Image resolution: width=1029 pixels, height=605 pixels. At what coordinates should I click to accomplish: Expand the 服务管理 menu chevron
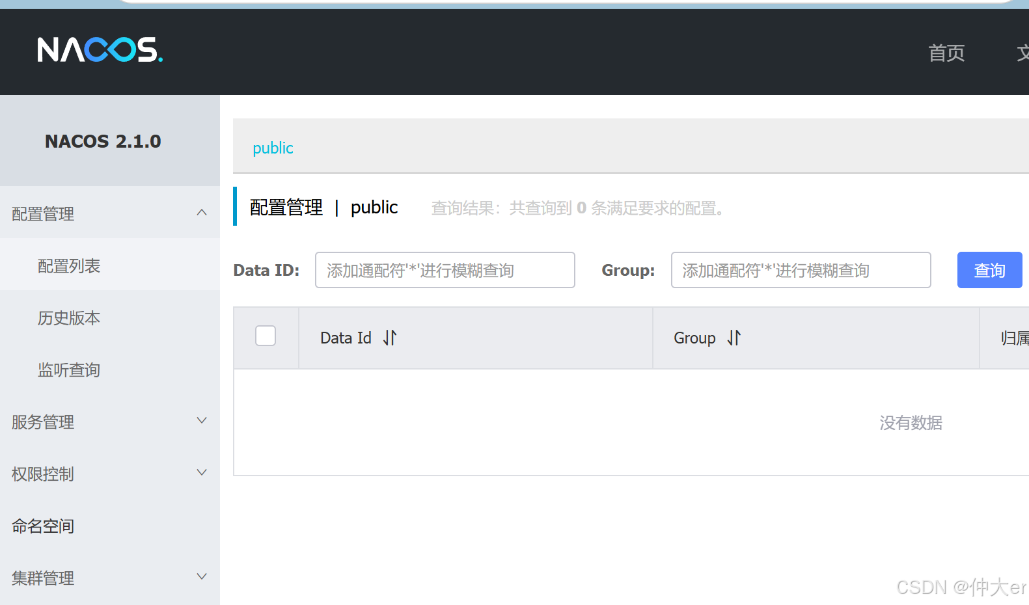point(202,421)
